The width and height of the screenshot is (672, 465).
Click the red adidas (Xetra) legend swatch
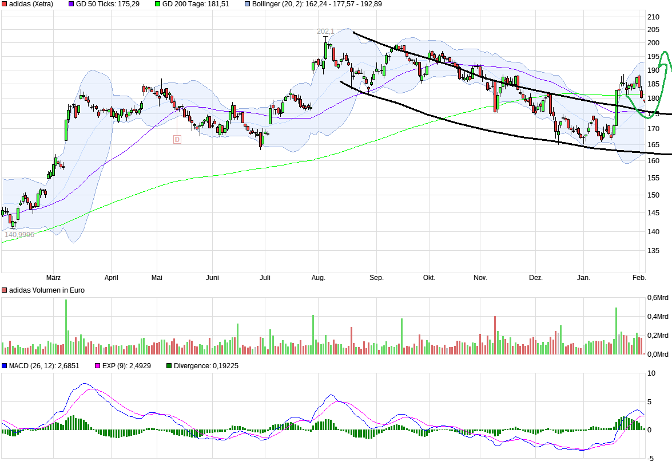(x=5, y=4)
